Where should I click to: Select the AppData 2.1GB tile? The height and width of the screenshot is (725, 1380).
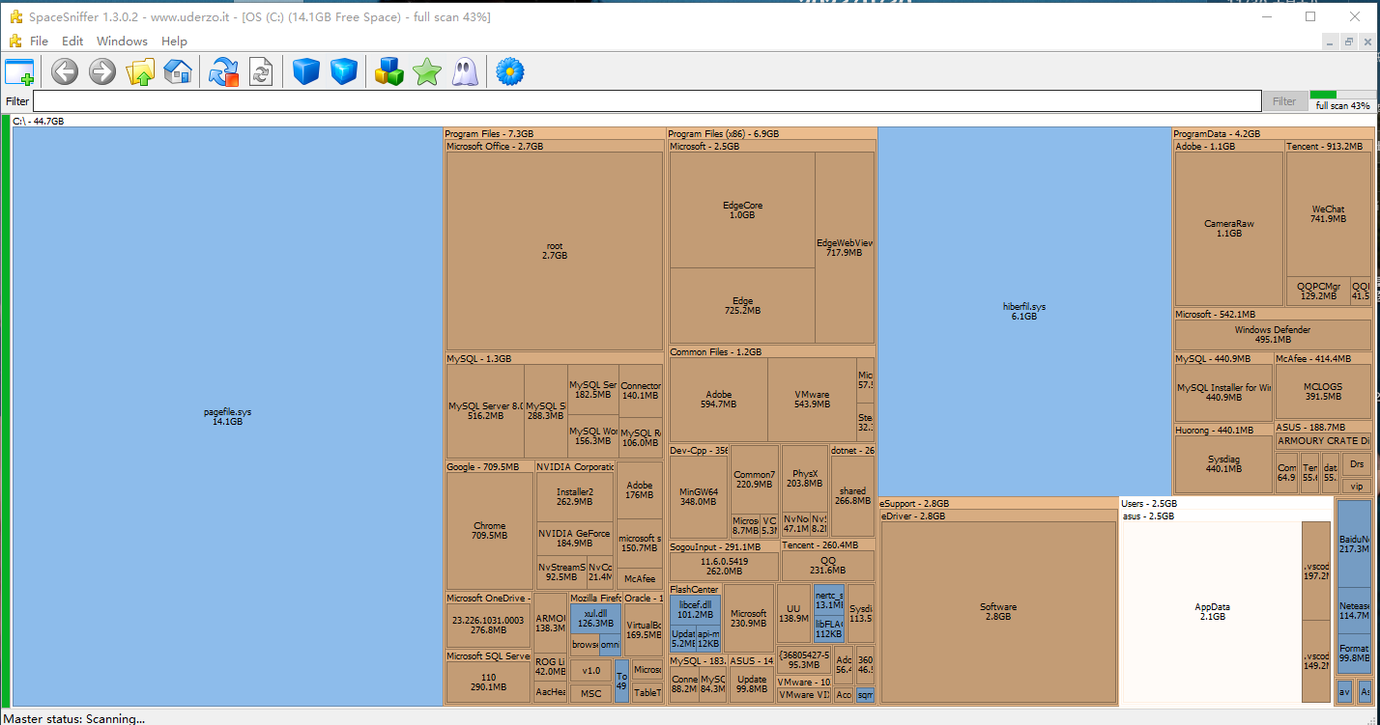click(1212, 612)
